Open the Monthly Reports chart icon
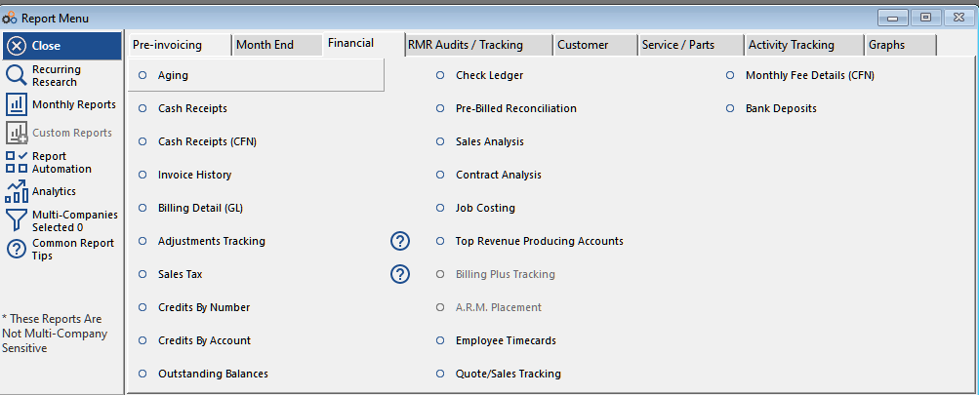979x395 pixels. (17, 104)
